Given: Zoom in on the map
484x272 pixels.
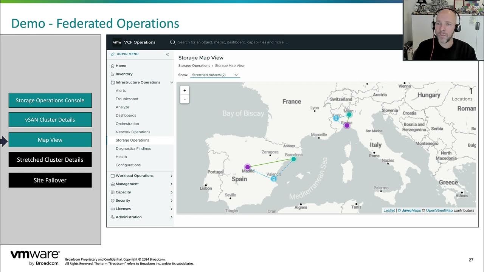Looking at the screenshot, I should [x=185, y=90].
